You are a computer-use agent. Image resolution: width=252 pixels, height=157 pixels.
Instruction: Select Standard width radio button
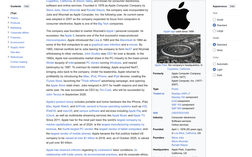pyautogui.click(x=214, y=44)
